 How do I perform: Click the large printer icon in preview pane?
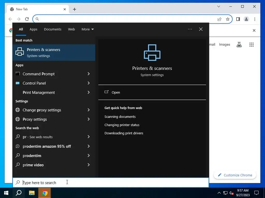tap(152, 53)
